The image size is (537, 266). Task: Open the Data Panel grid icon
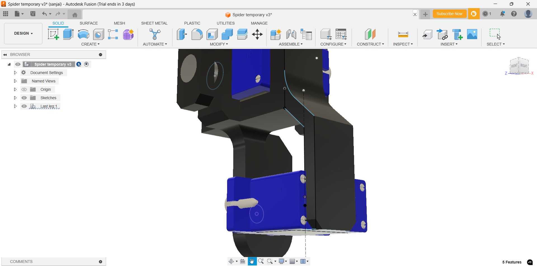[x=6, y=14]
